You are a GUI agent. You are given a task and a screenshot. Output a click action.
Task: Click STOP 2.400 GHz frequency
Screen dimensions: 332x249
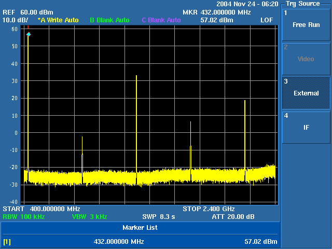[209, 209]
